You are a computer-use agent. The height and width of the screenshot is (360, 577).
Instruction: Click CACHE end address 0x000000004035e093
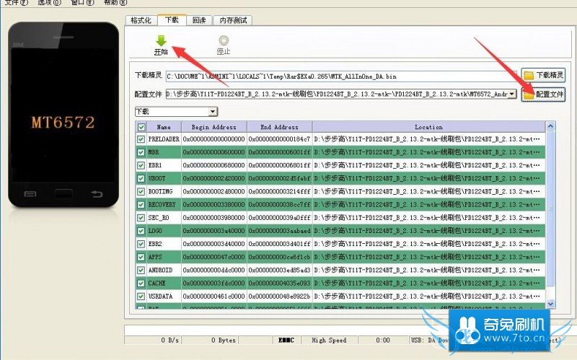[279, 283]
